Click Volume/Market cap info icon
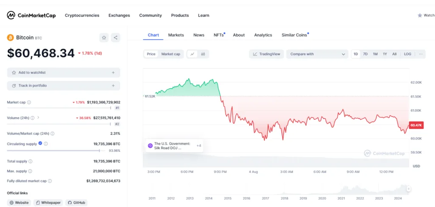The width and height of the screenshot is (435, 207). 52,134
